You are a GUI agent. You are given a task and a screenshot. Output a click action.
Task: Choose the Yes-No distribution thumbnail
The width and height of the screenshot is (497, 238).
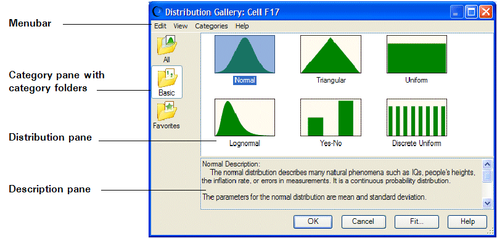331,117
